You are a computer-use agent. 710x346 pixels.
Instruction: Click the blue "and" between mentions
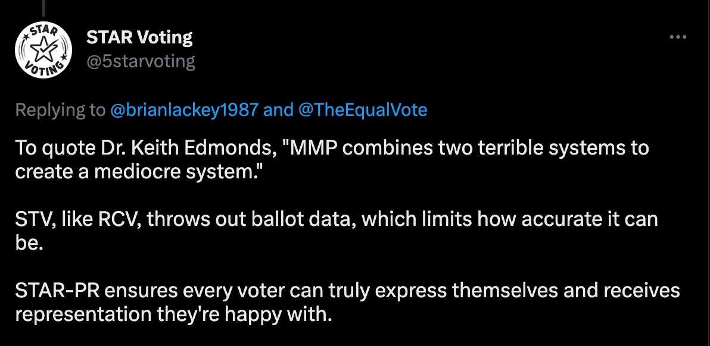point(278,110)
